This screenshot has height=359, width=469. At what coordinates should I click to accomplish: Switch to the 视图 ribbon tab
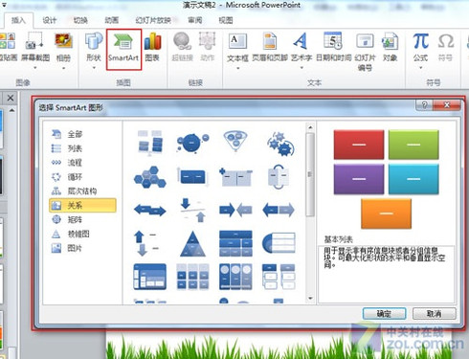pyautogui.click(x=226, y=20)
